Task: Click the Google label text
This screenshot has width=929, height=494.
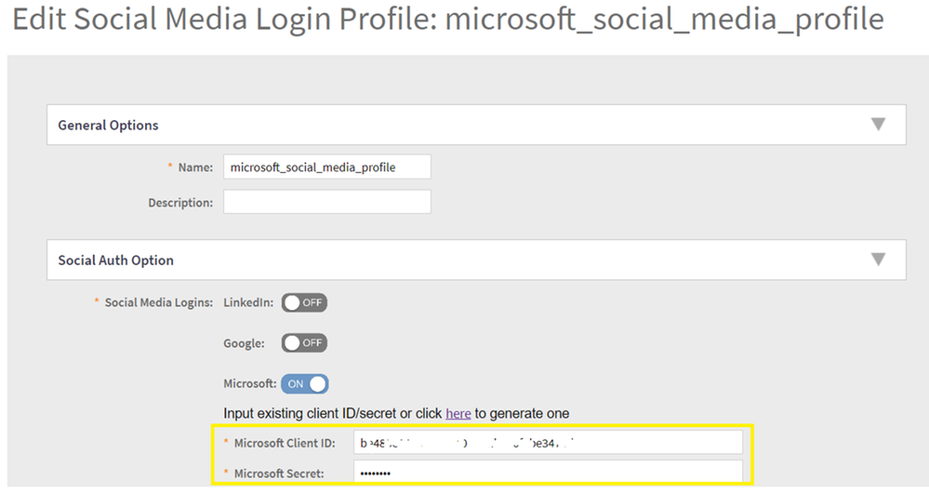Action: click(x=244, y=343)
